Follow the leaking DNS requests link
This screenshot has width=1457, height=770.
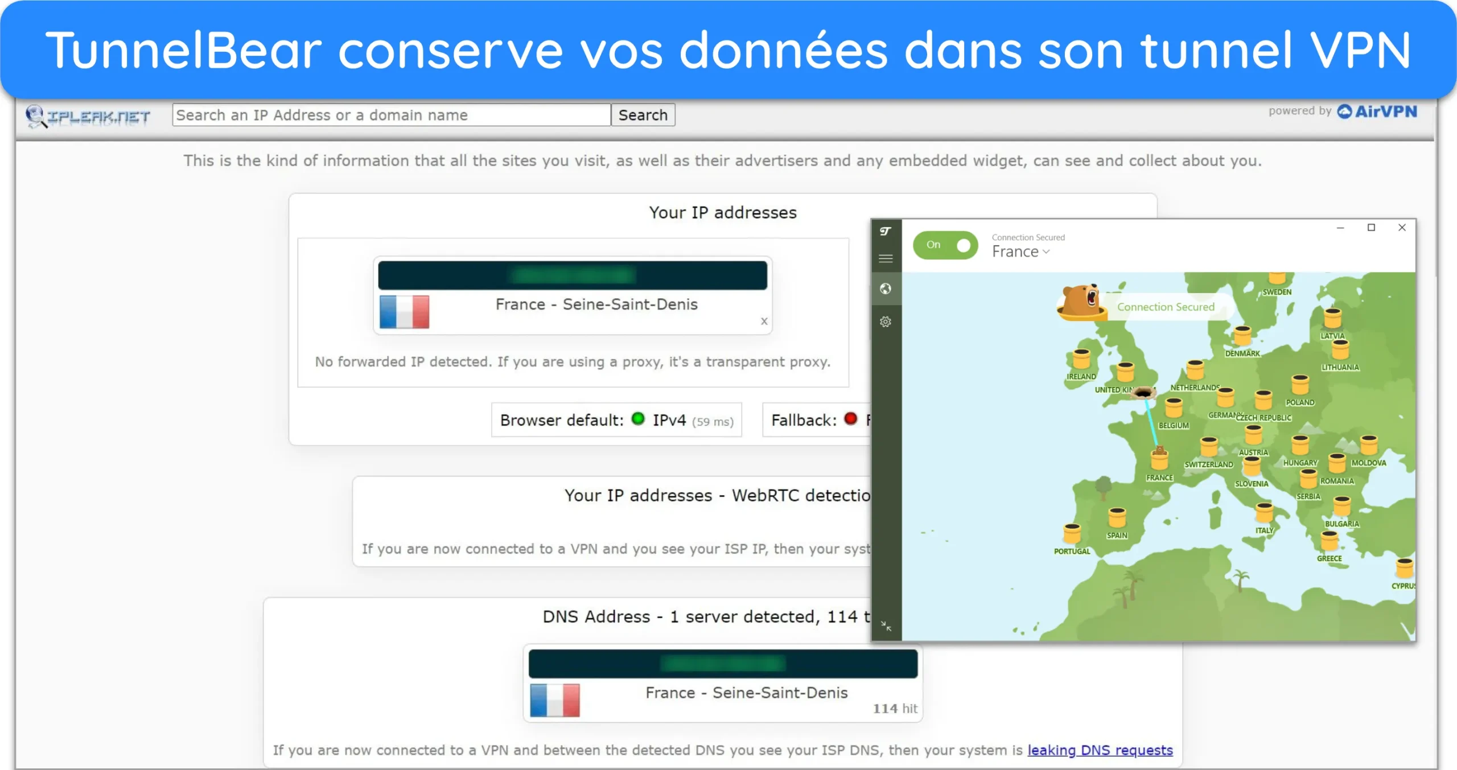[1100, 750]
